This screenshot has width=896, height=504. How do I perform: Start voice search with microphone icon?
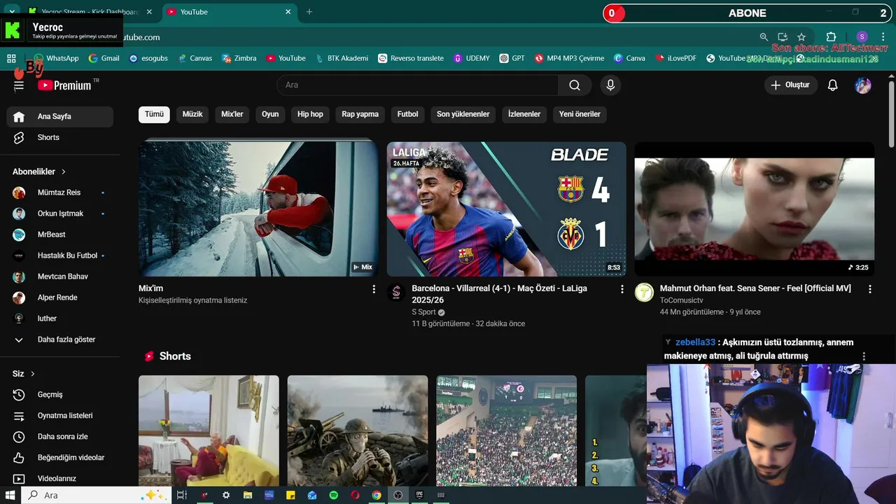pyautogui.click(x=610, y=85)
